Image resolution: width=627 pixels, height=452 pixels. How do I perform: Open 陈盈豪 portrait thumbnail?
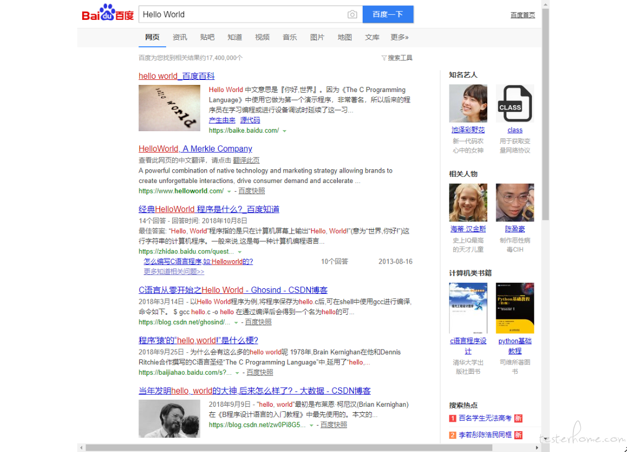click(514, 202)
